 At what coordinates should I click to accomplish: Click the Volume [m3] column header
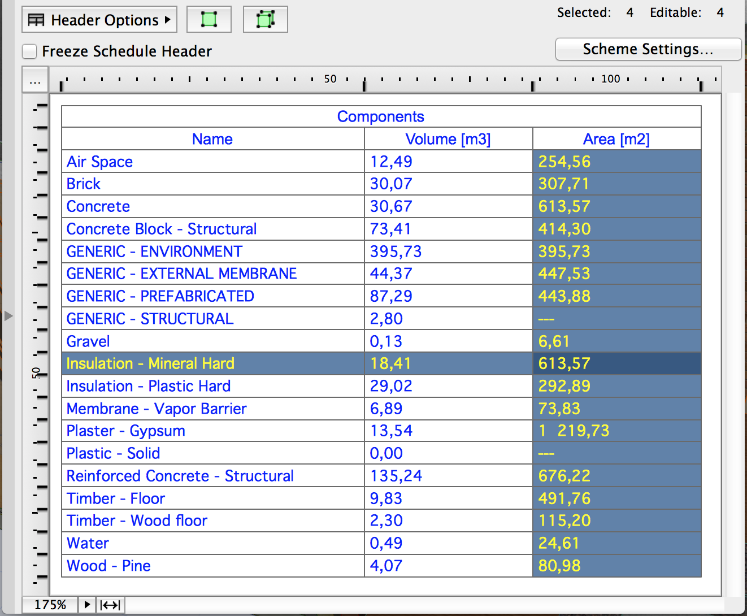point(448,139)
